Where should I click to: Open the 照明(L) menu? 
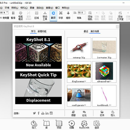[x=15, y=8]
